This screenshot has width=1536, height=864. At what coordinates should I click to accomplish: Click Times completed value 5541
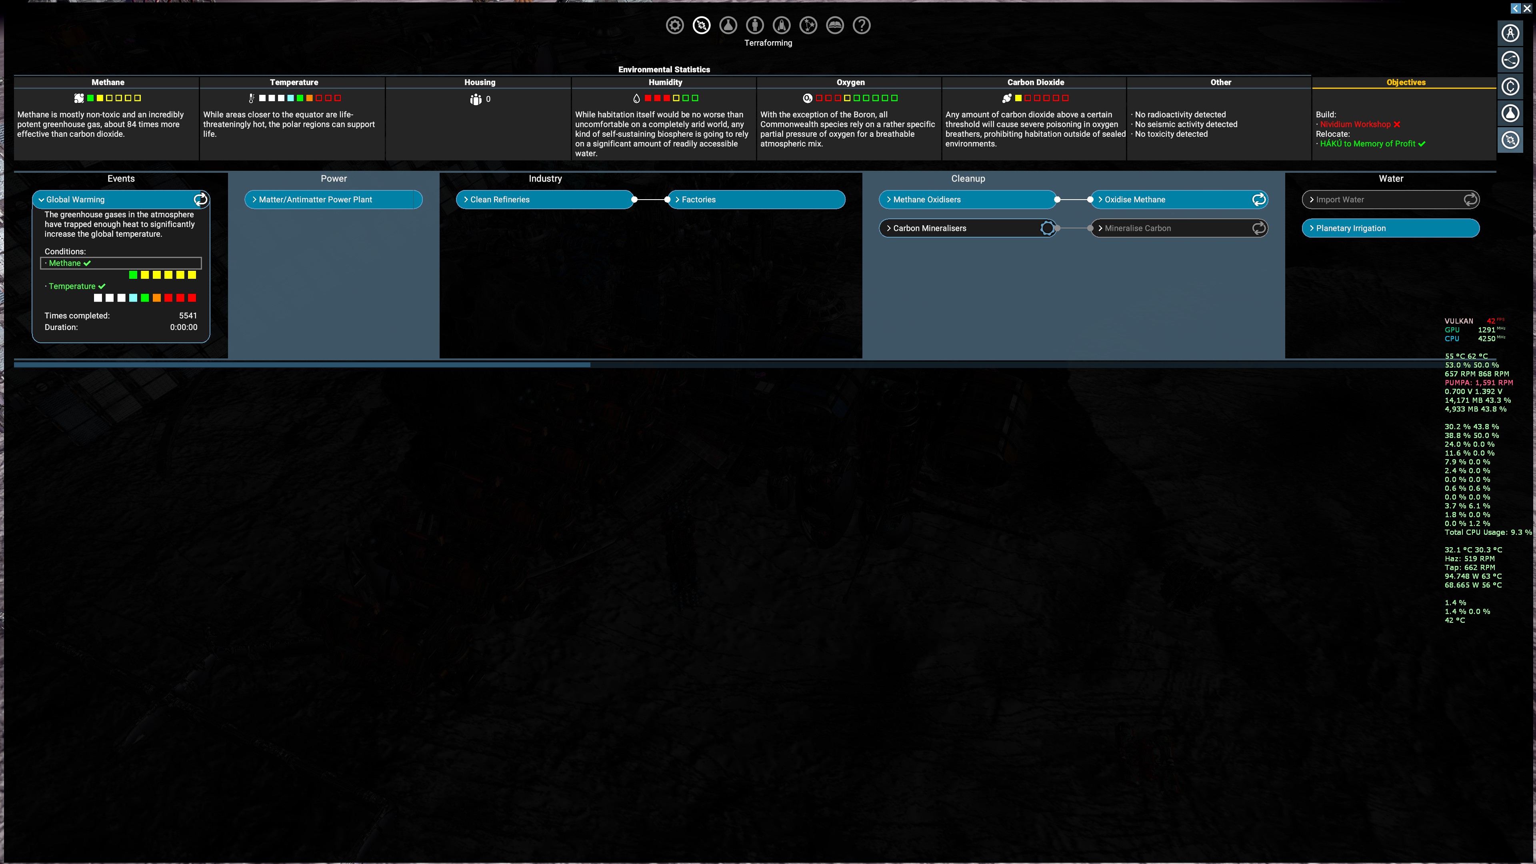pyautogui.click(x=188, y=316)
